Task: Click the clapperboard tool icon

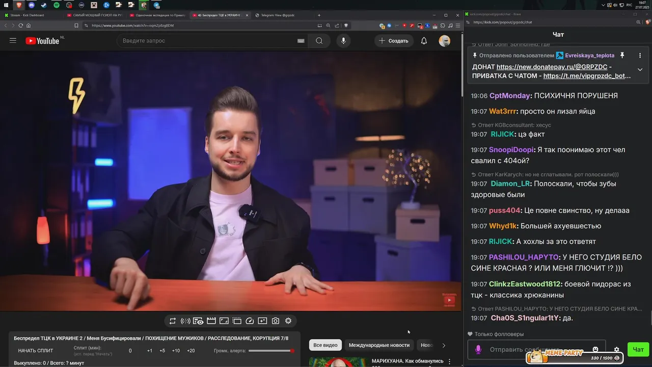Action: [211, 321]
